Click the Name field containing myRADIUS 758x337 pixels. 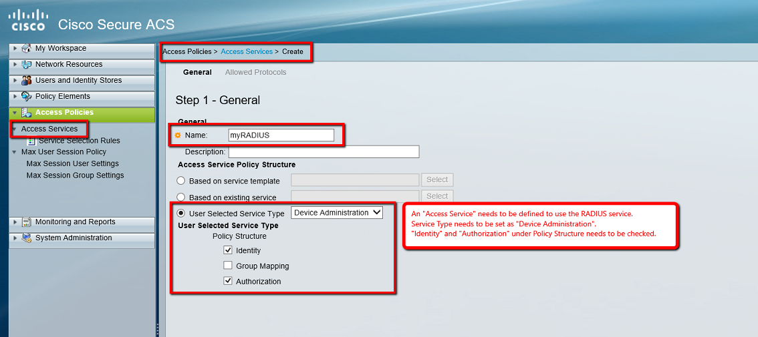[281, 135]
